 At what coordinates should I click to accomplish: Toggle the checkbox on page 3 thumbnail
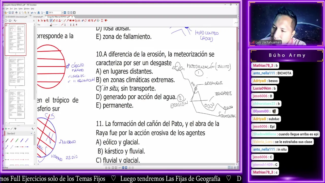[x=6, y=91]
